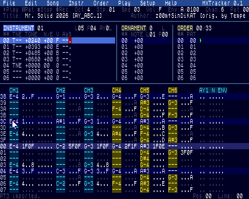Screen dimensions: 249x199
Task: Open the Play menu
Action: (x=124, y=3)
